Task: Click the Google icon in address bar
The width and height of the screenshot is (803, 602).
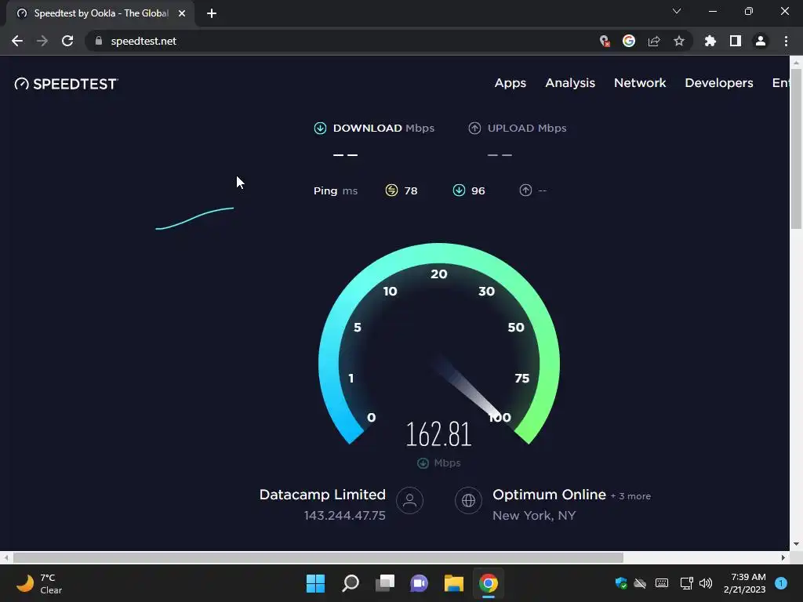Action: click(629, 41)
